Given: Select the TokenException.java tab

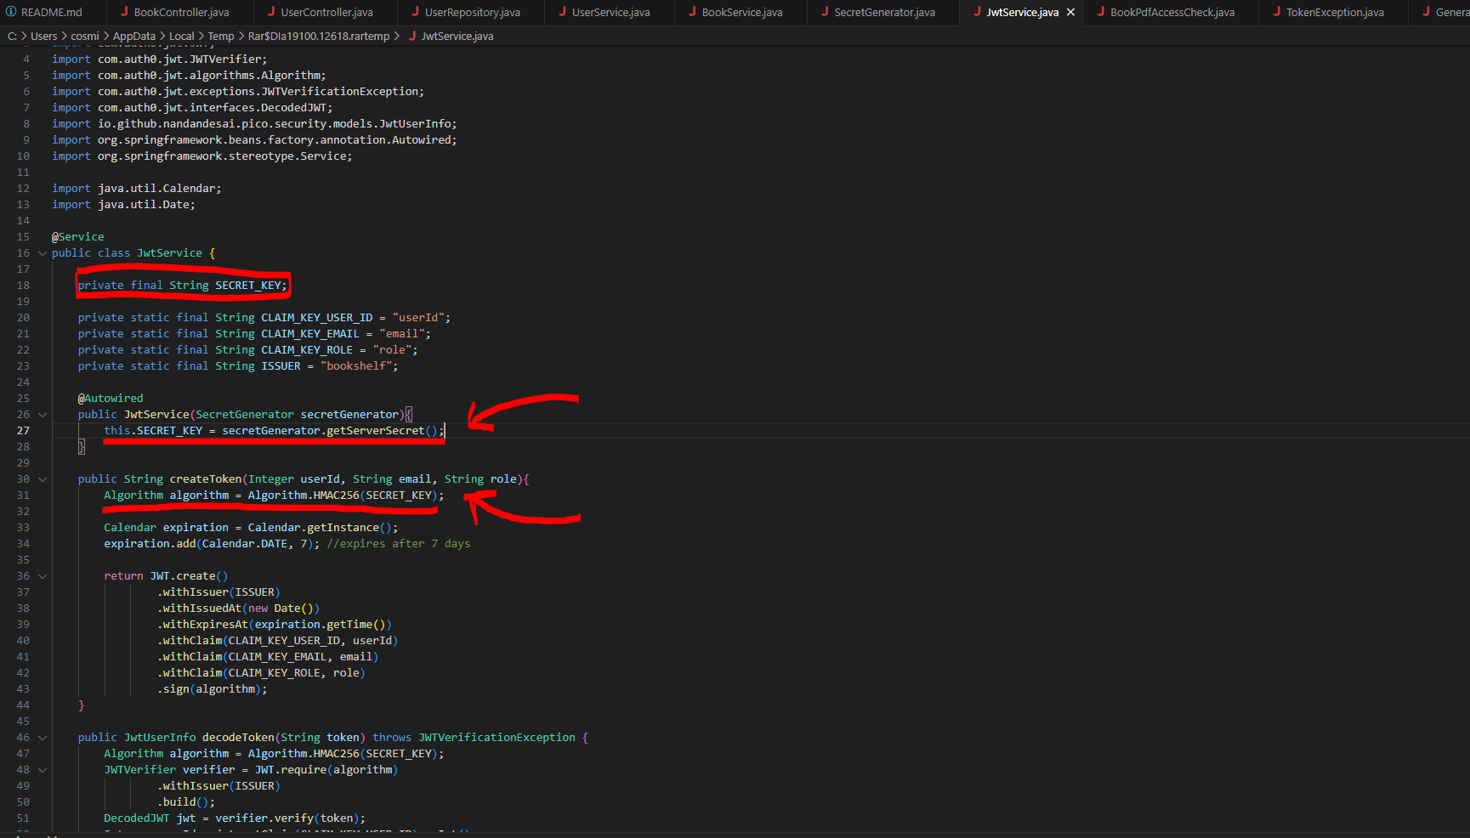Looking at the screenshot, I should 1334,12.
